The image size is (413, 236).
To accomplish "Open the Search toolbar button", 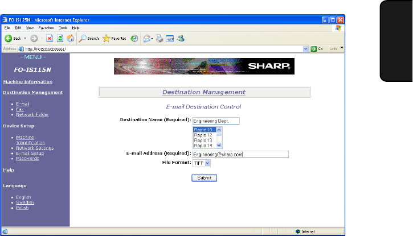I will tap(89, 39).
